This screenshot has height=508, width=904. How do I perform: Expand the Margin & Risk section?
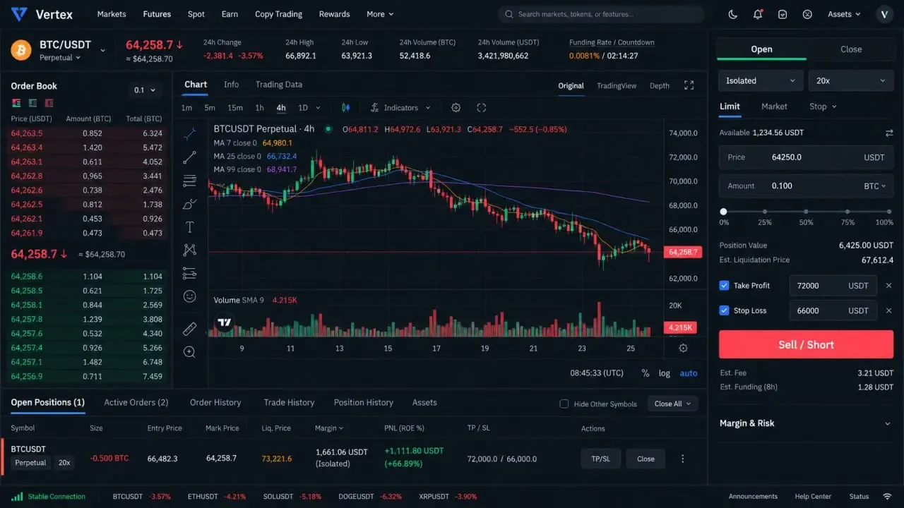point(806,423)
